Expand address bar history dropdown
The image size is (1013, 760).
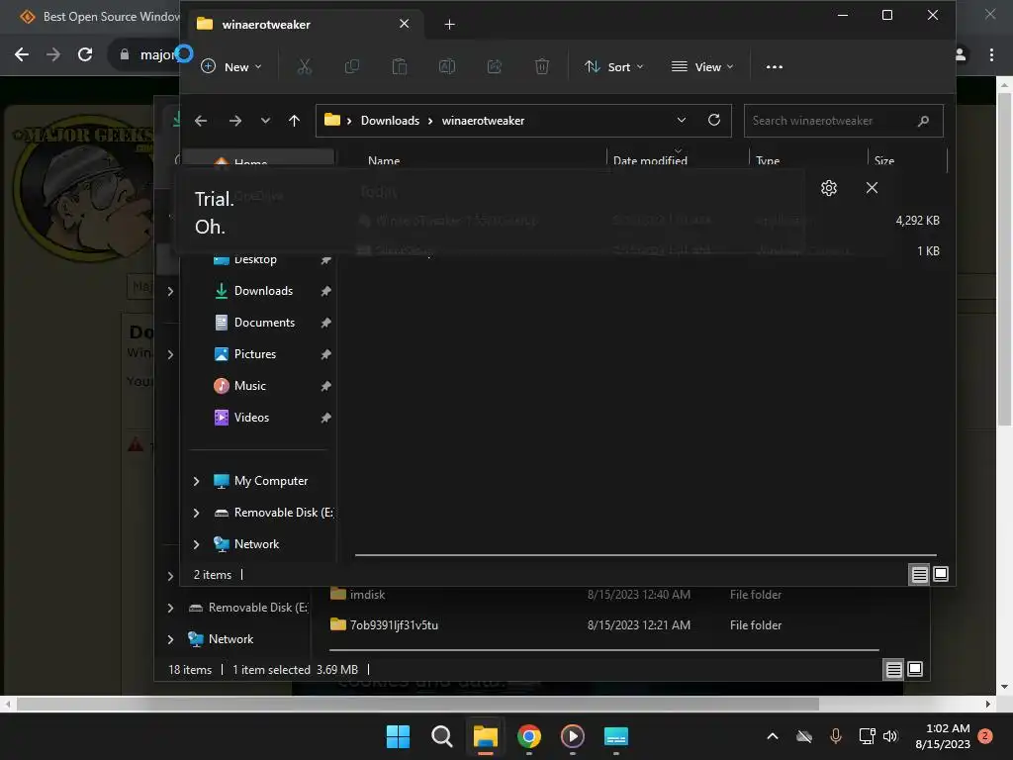pyautogui.click(x=681, y=120)
